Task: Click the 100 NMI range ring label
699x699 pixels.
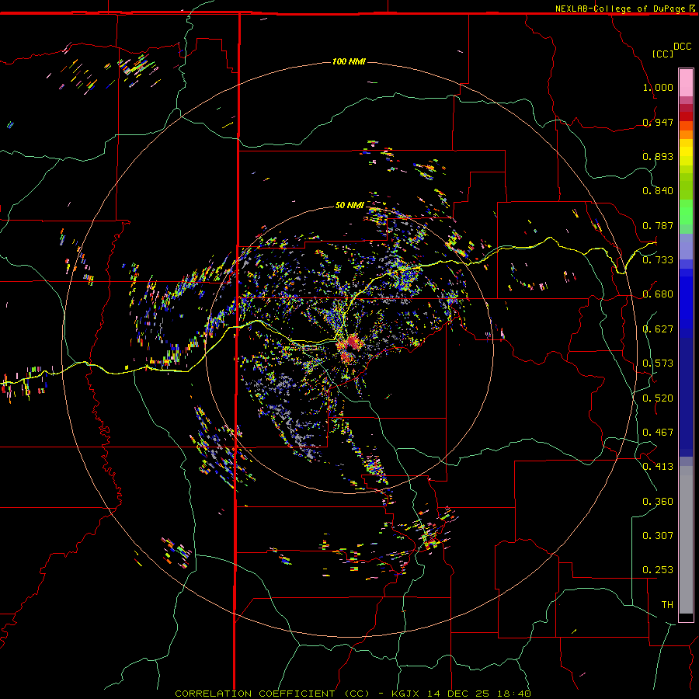Action: (x=349, y=61)
